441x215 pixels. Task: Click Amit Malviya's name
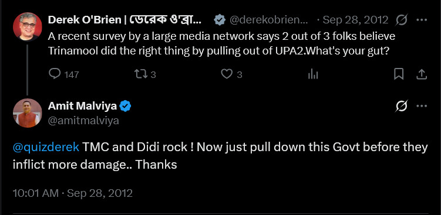[x=82, y=106]
